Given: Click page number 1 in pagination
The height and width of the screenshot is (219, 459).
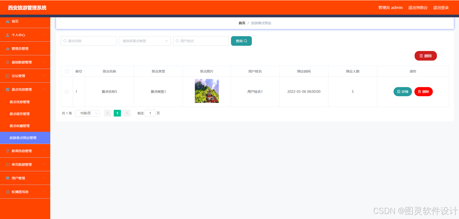Looking at the screenshot, I should (117, 113).
